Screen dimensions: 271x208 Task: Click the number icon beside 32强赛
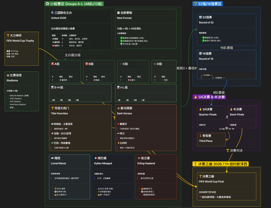click(200, 17)
